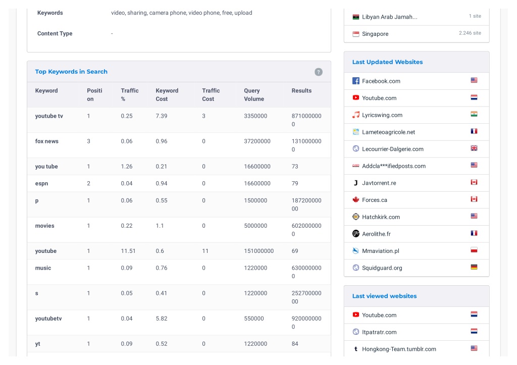This screenshot has width=517, height=365.
Task: Click the Keyword column header
Action: (x=46, y=91)
